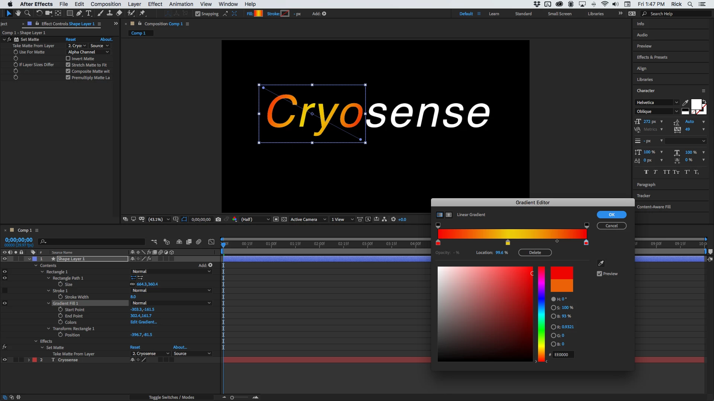Viewport: 714px width, 401px height.
Task: Select the yellow gradient color stop
Action: (508, 242)
